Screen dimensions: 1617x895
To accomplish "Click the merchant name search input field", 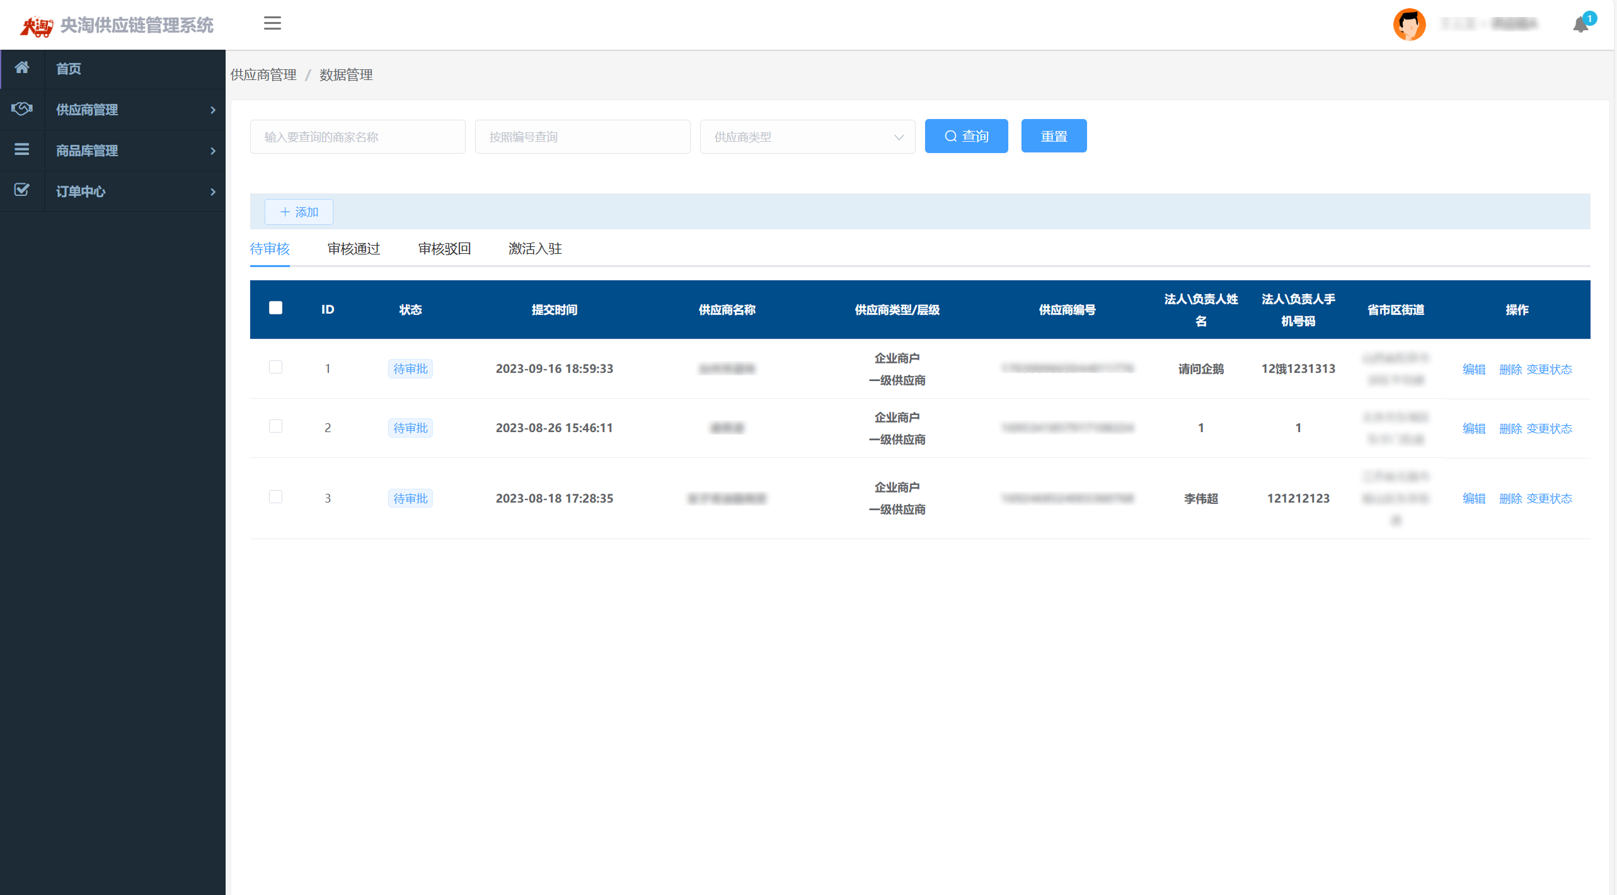I will 357,137.
